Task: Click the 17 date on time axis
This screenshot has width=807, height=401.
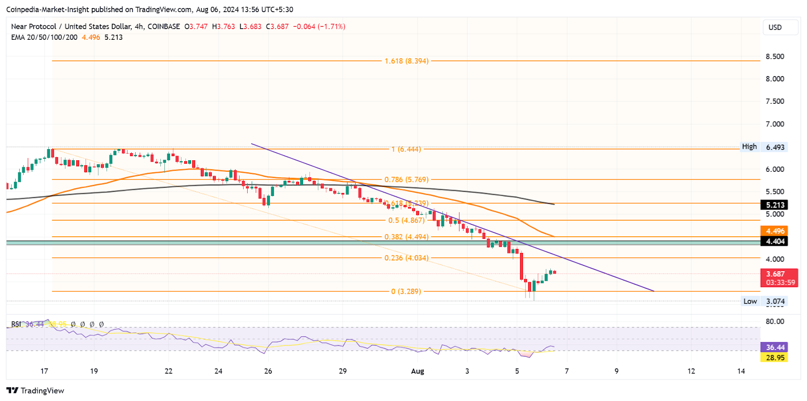Action: (44, 371)
